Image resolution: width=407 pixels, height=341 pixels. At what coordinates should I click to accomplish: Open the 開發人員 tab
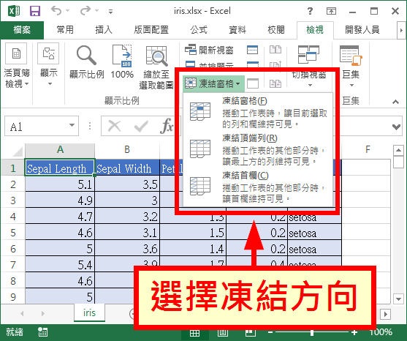point(362,30)
